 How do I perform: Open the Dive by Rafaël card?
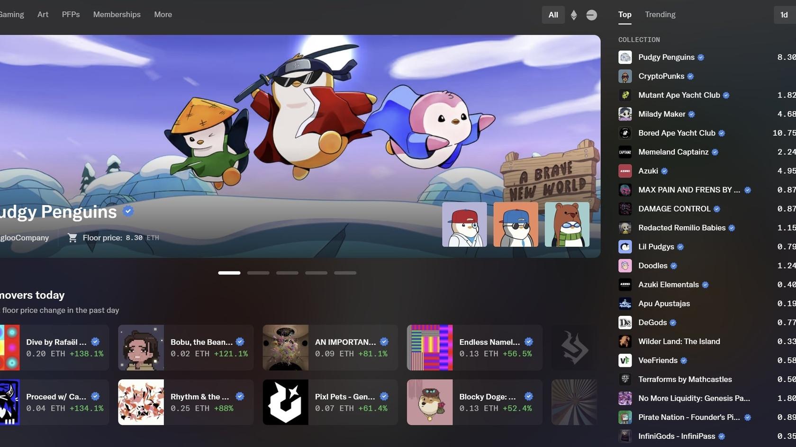(x=54, y=348)
